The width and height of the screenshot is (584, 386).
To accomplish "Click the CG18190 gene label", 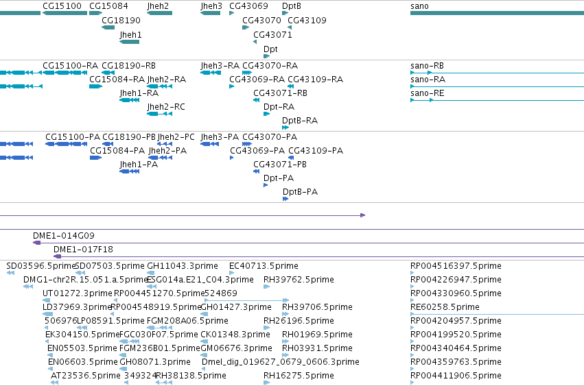I will (121, 20).
